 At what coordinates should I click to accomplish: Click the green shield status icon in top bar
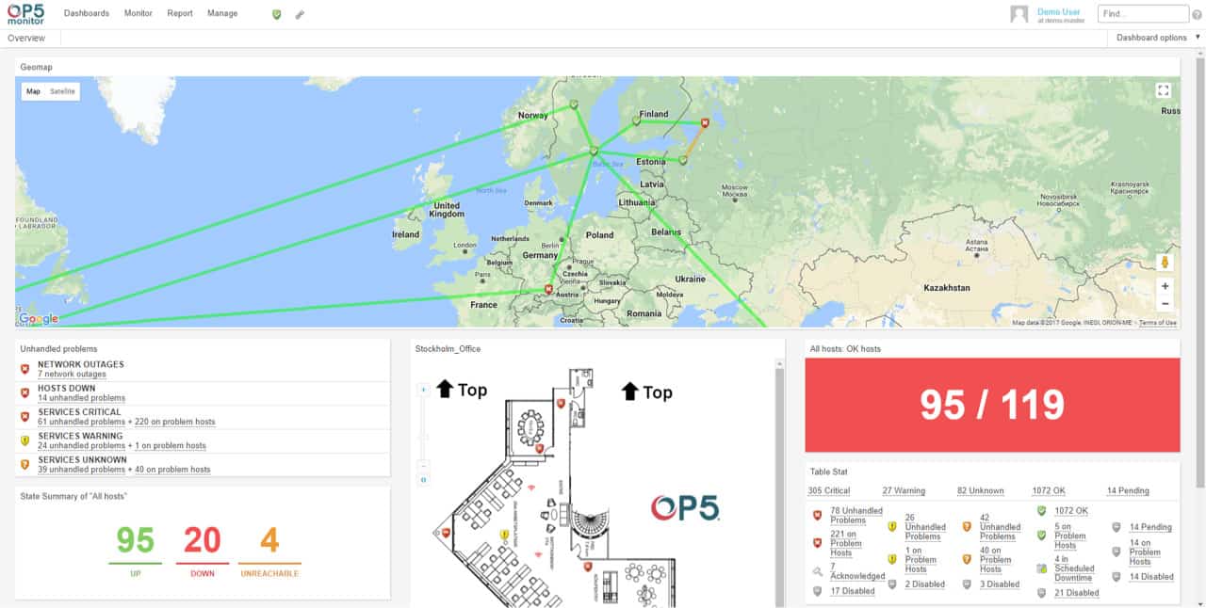274,13
